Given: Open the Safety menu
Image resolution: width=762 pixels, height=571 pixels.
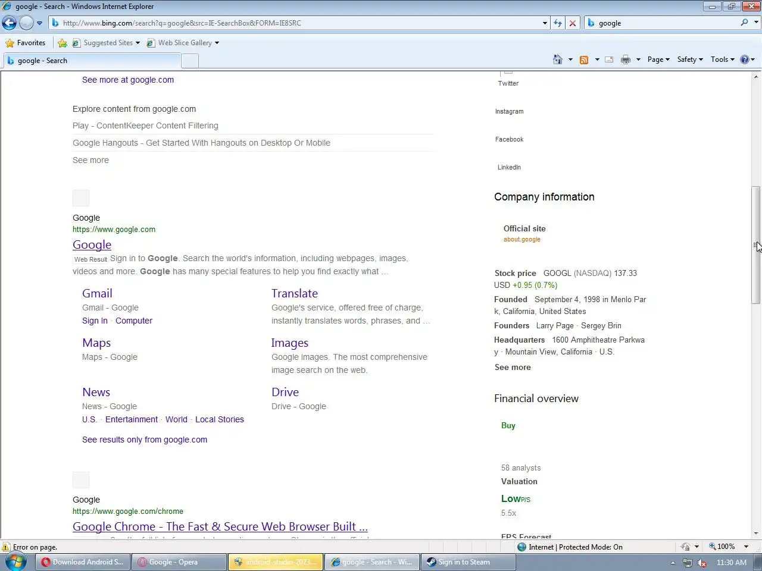Looking at the screenshot, I should point(690,59).
